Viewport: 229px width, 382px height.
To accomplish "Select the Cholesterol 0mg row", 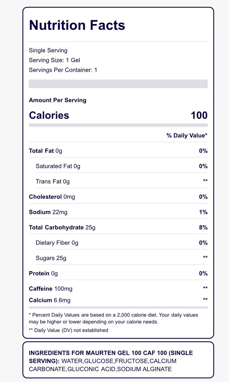I will 118,197.
